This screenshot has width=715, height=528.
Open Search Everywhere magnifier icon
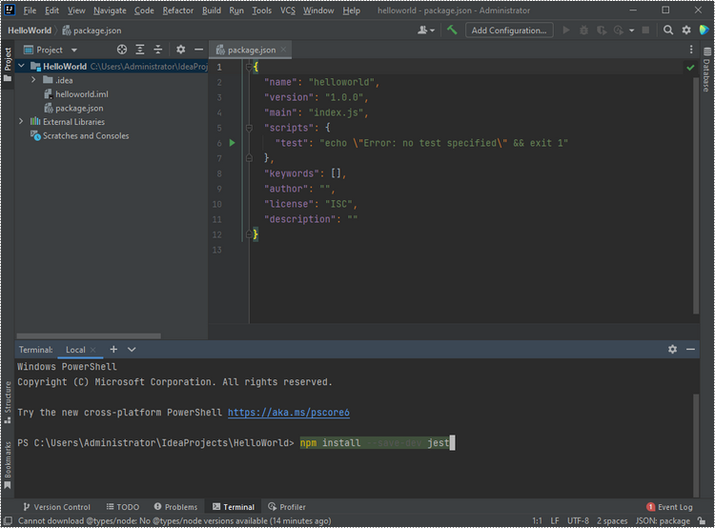click(668, 30)
